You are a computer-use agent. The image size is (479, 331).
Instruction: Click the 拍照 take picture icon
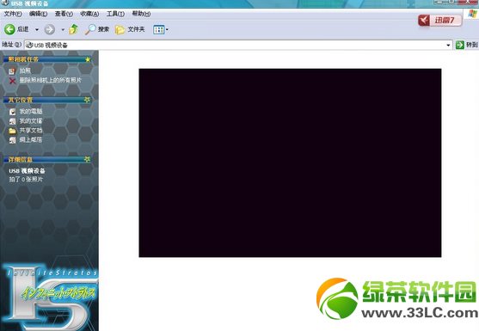pos(12,71)
